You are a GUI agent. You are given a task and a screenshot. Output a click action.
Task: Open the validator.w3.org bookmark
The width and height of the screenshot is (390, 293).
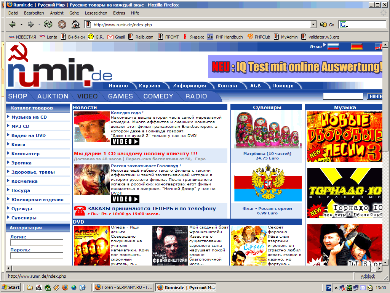[x=320, y=37]
